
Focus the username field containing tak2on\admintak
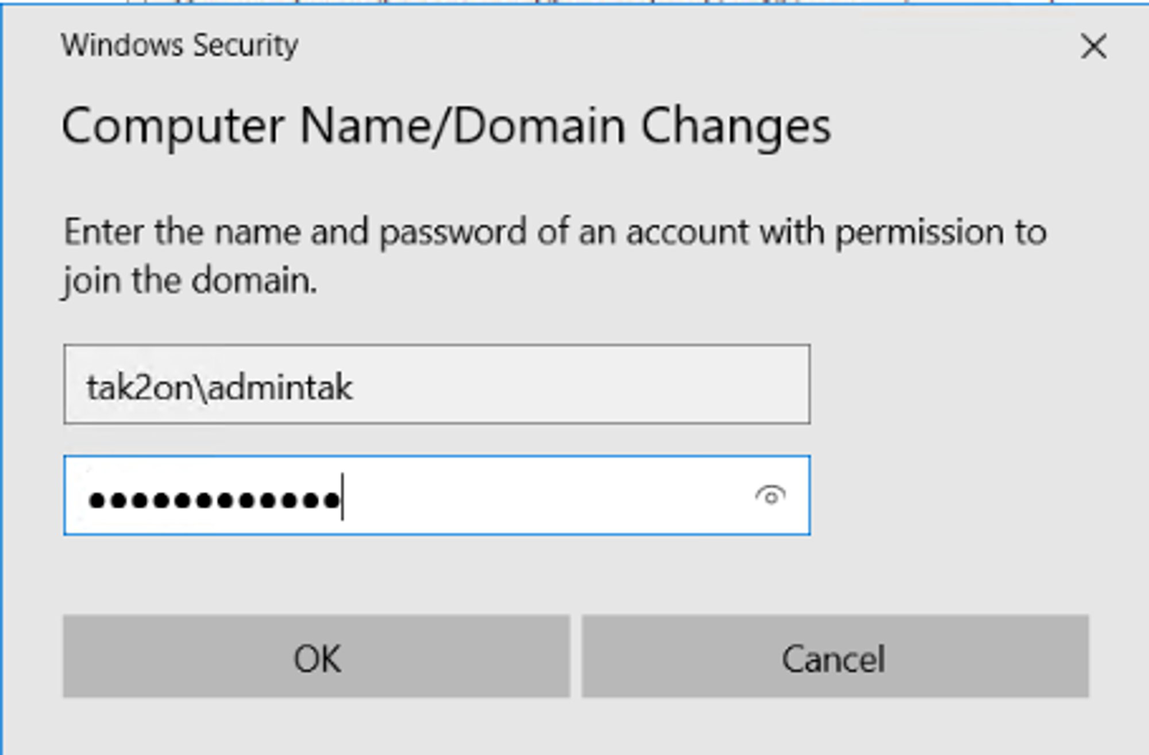[x=437, y=384]
